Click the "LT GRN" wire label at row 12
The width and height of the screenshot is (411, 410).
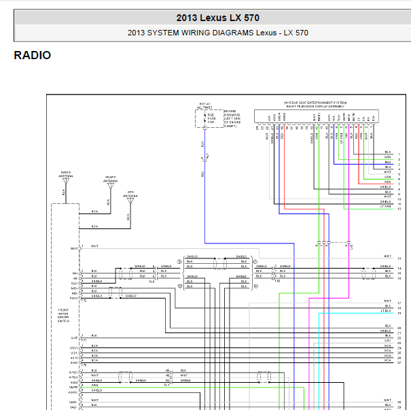tap(386, 207)
